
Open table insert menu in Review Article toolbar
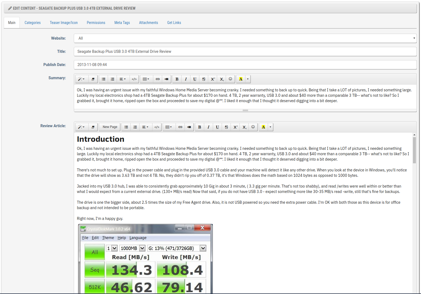[x=169, y=127]
